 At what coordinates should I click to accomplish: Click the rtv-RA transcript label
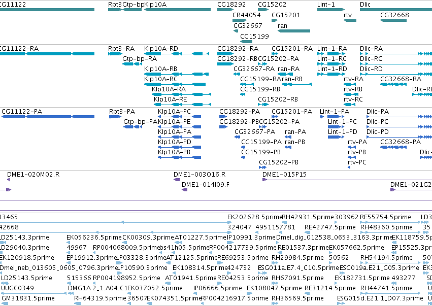coord(353,79)
